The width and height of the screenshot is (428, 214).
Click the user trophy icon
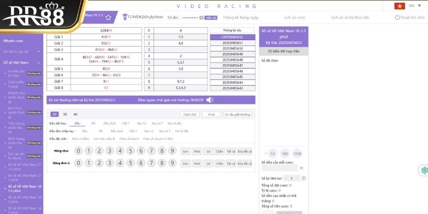(125, 17)
